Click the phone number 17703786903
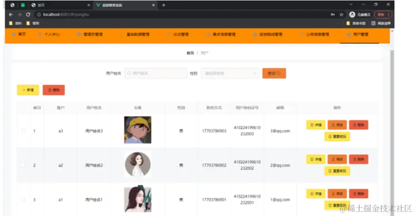Image resolution: width=415 pixels, height=216 pixels. coord(214,131)
